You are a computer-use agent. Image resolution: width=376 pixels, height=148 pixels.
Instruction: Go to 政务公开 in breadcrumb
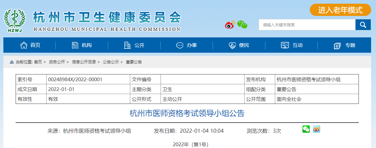[57, 62]
